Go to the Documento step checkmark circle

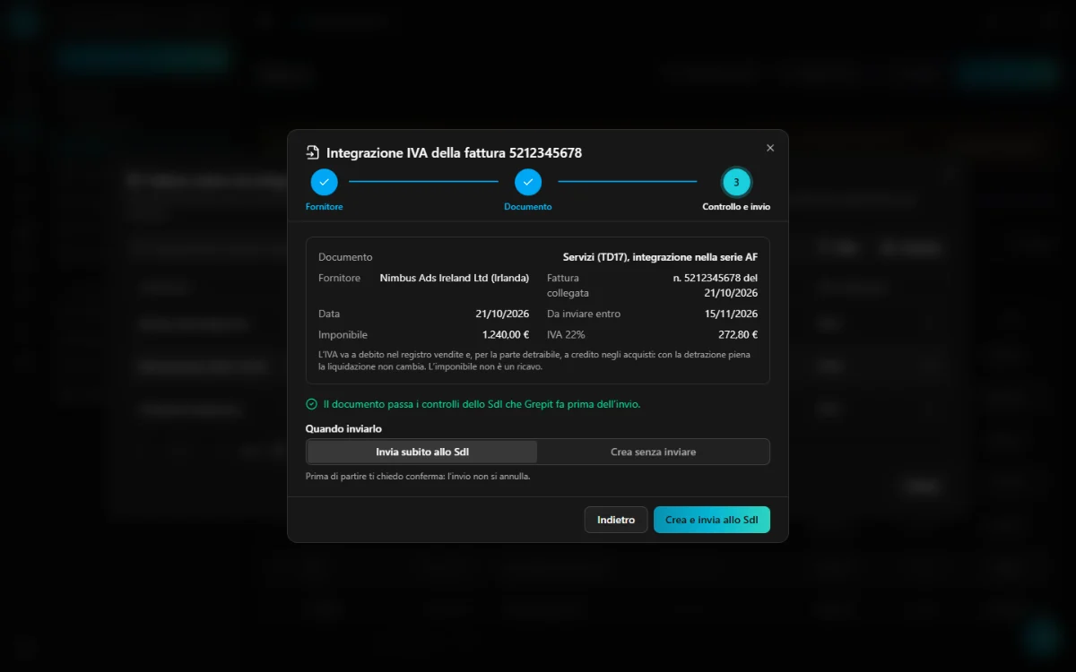tap(528, 182)
